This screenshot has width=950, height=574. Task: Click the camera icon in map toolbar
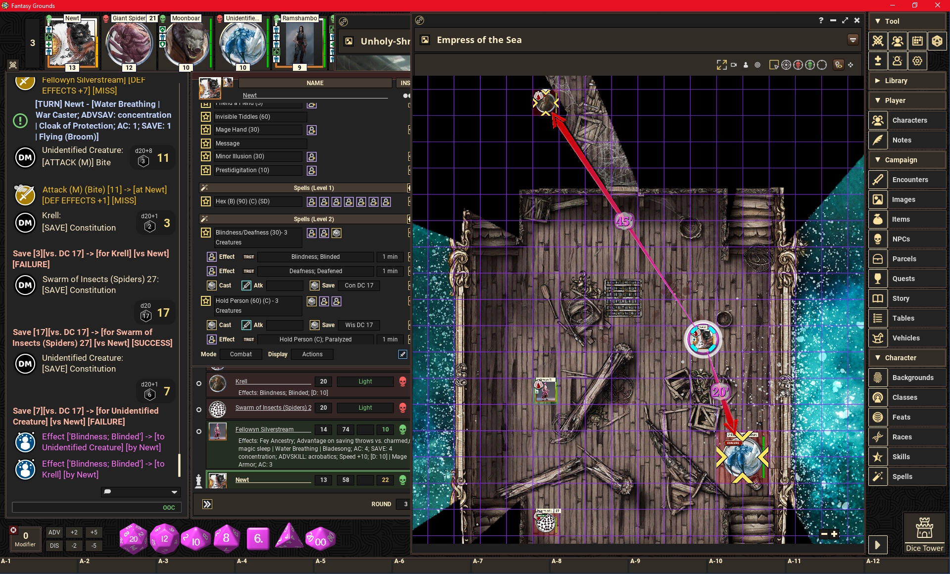point(734,65)
